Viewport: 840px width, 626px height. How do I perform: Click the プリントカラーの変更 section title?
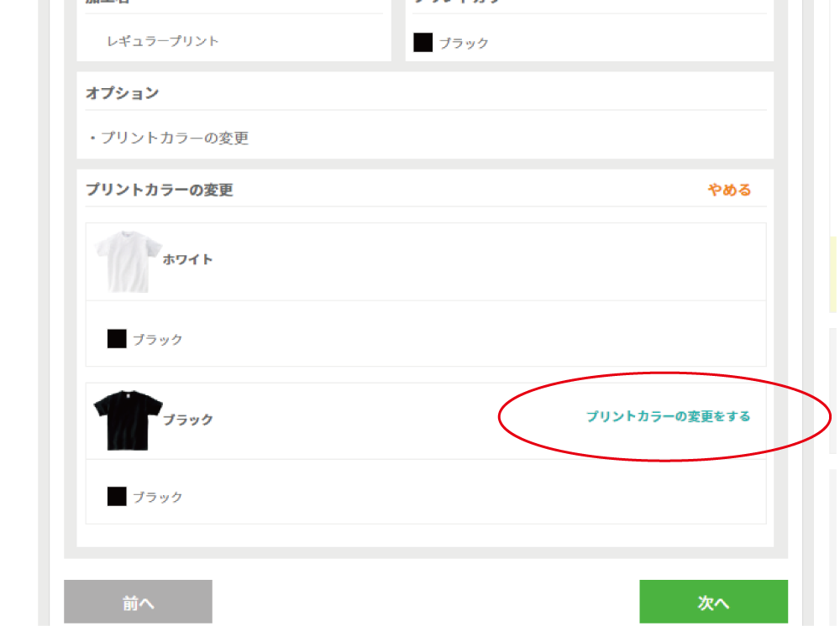tap(159, 190)
